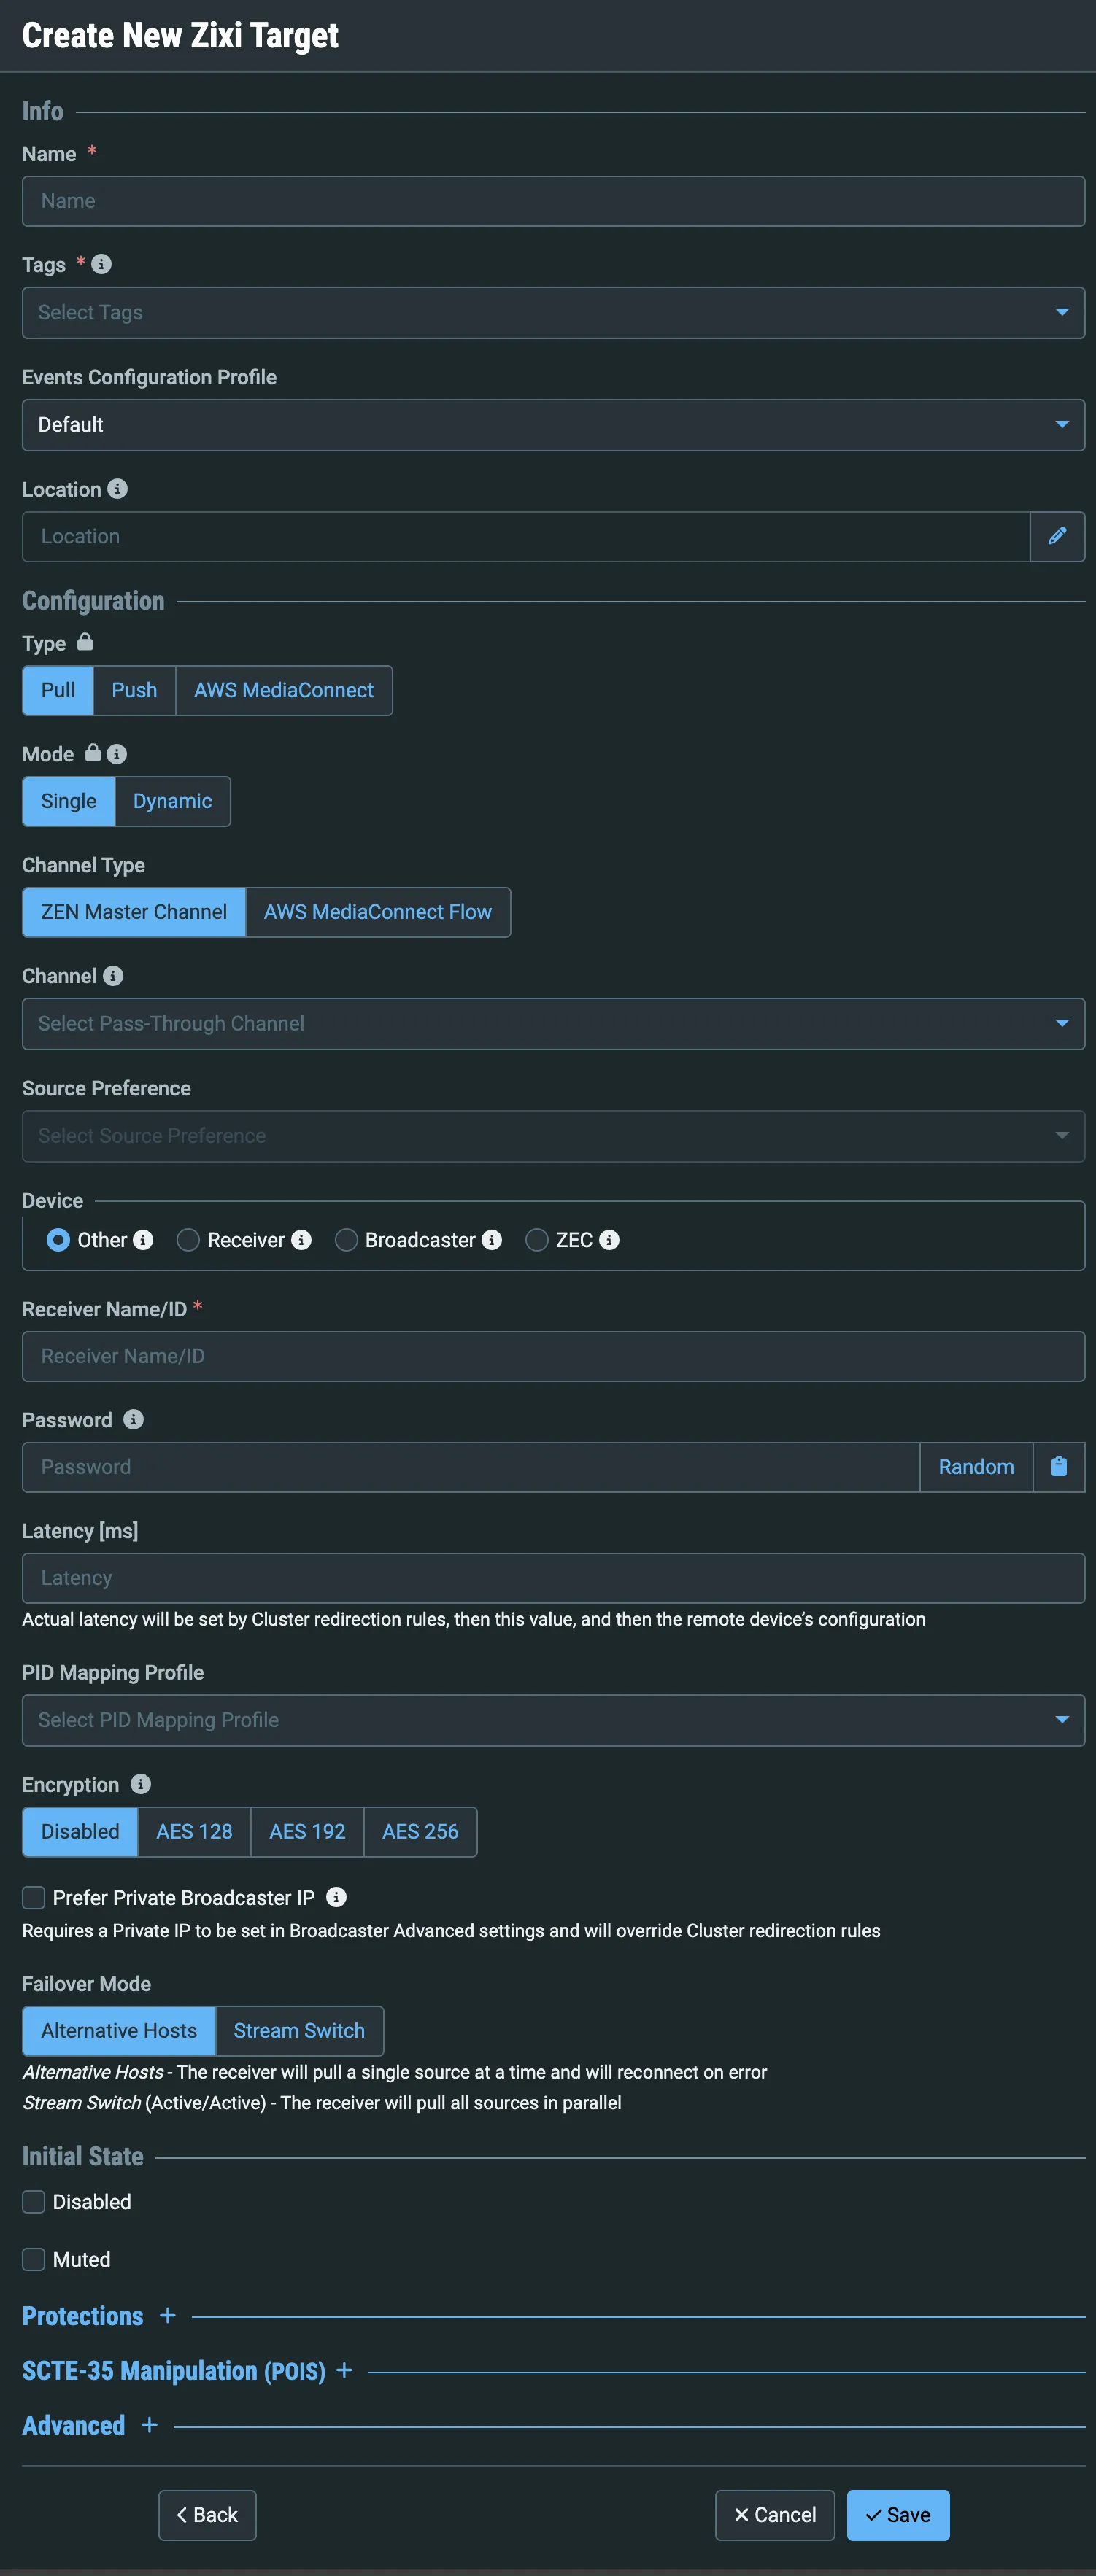Open the Select PID Mapping Profile dropdown

click(554, 1720)
